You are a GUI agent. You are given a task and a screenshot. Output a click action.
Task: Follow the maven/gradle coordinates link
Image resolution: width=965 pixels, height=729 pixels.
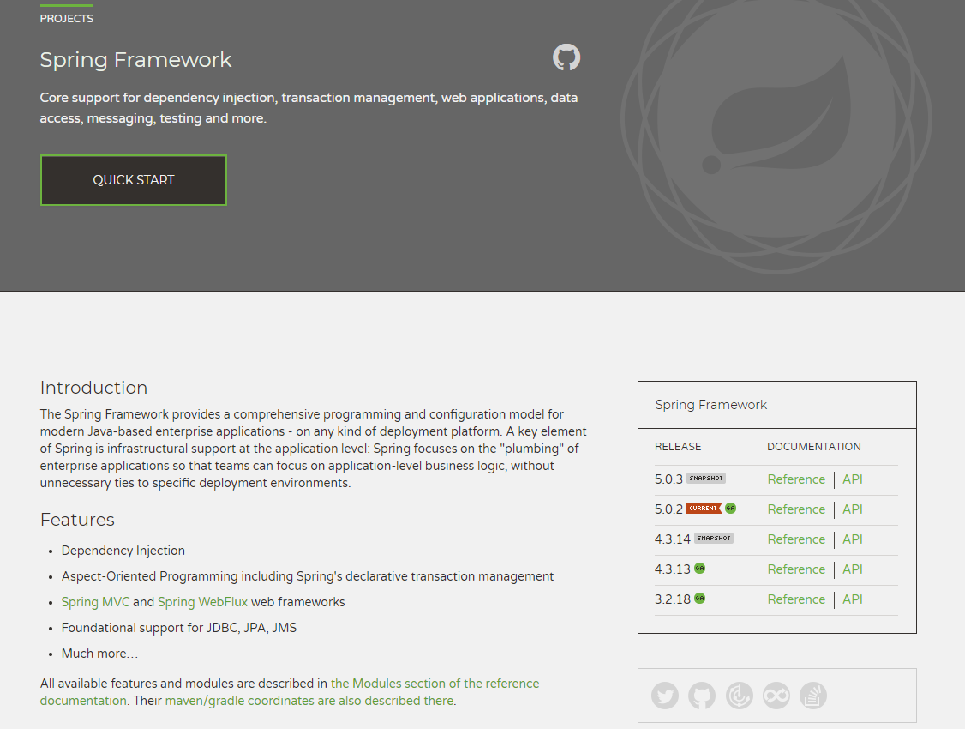tap(309, 701)
